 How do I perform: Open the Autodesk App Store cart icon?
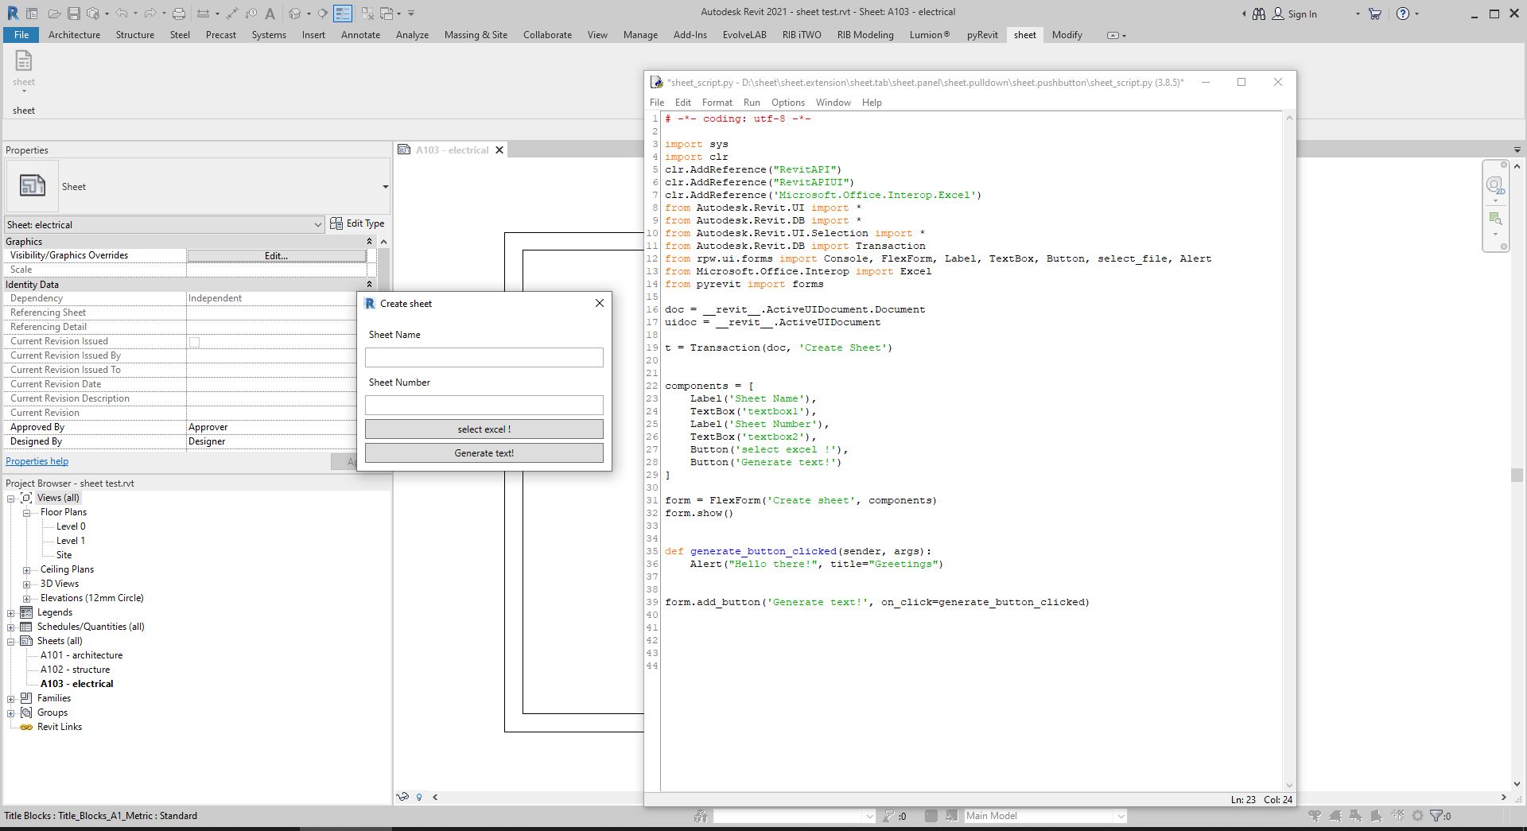click(1374, 14)
